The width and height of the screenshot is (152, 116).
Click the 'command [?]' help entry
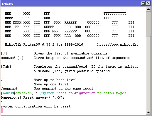(12, 58)
